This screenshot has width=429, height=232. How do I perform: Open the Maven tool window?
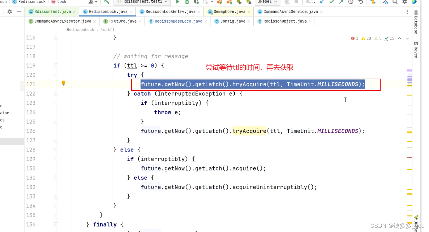pos(416,49)
